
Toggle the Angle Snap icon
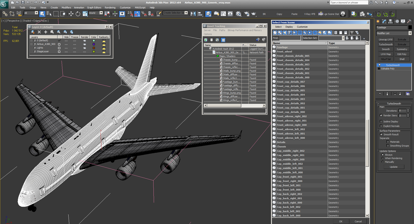(x=137, y=13)
